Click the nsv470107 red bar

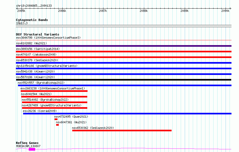click(124, 57)
